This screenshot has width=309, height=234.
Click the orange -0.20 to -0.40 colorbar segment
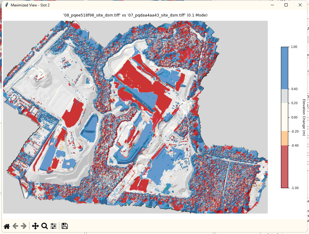285,138
